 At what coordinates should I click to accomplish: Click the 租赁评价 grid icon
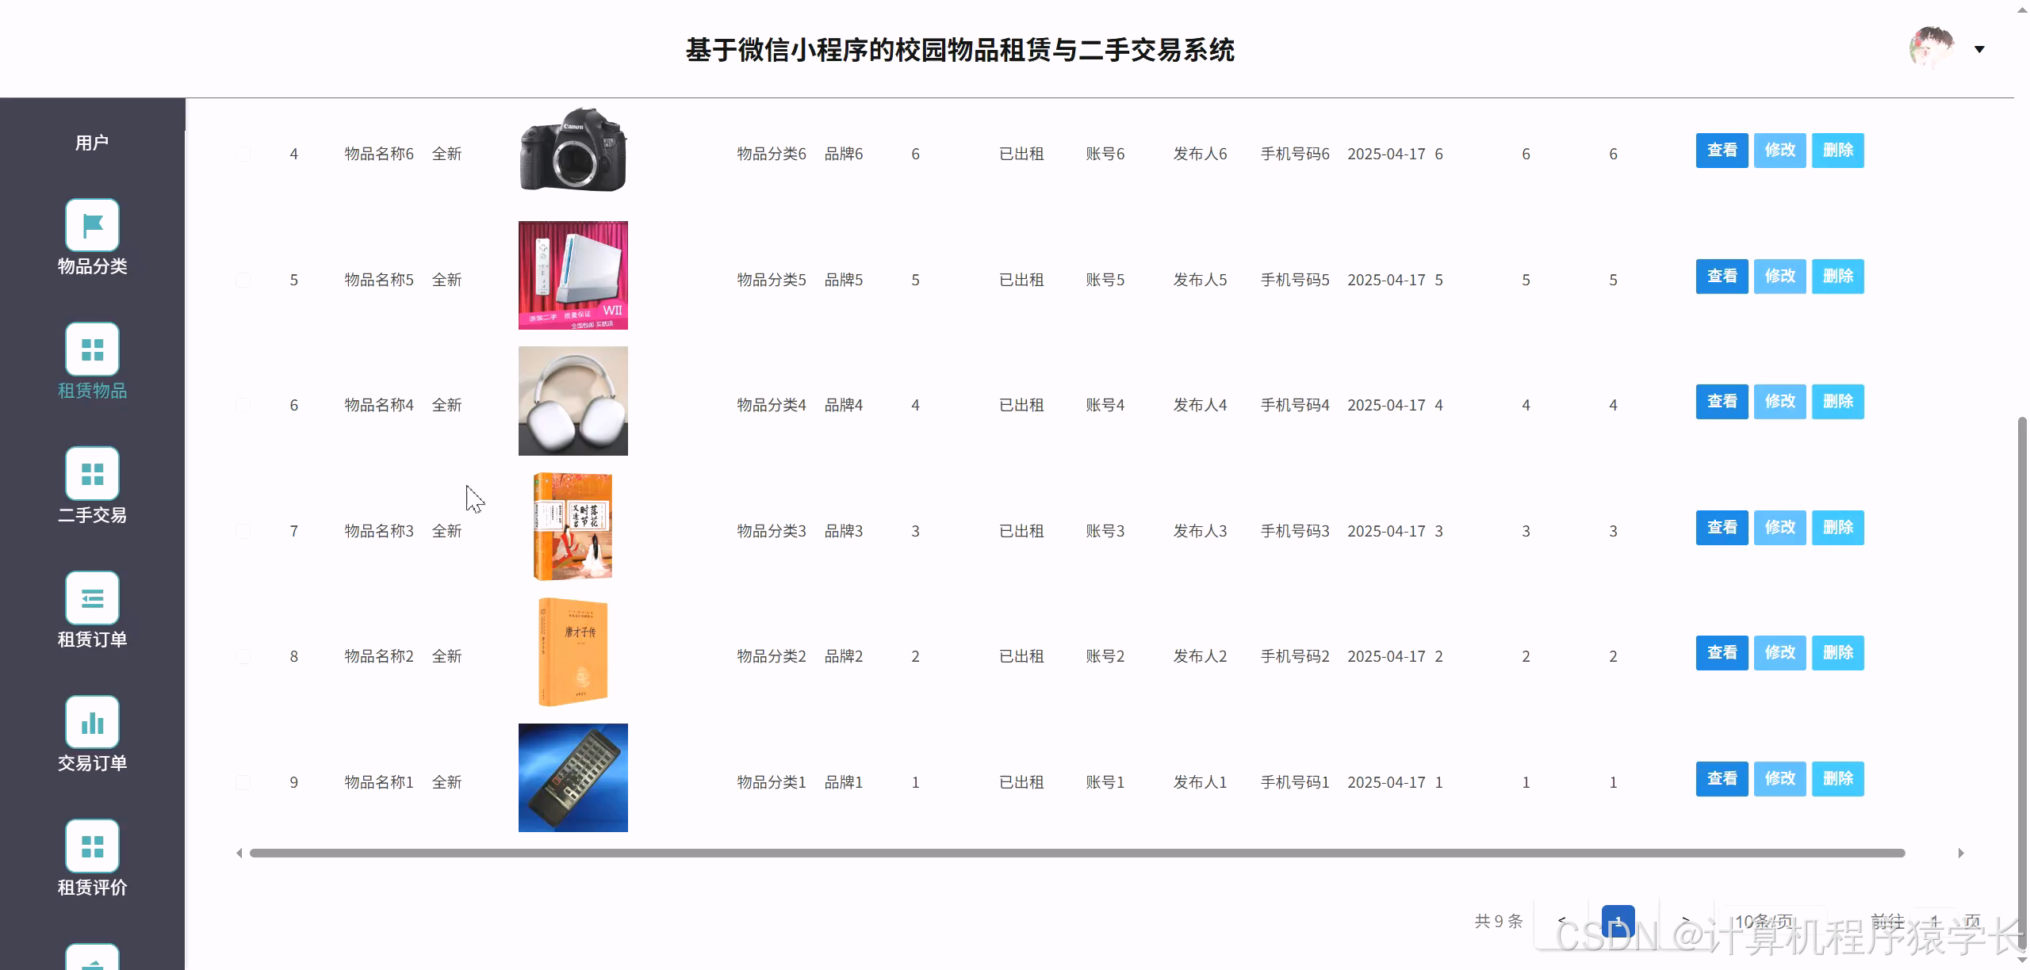[92, 845]
